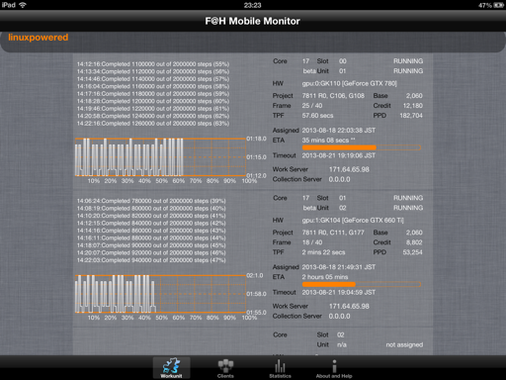The width and height of the screenshot is (506, 380).
Task: Tap PPD value 182,704
Action: 411,116
